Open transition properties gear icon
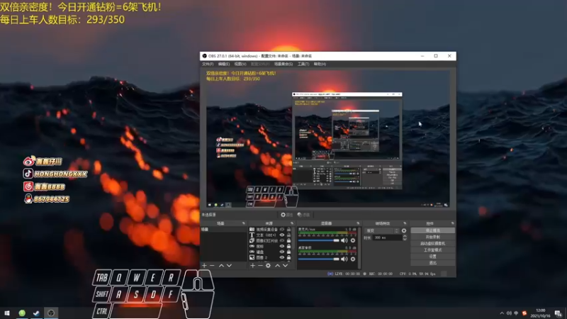Viewport: 567px width, 319px height. (404, 231)
